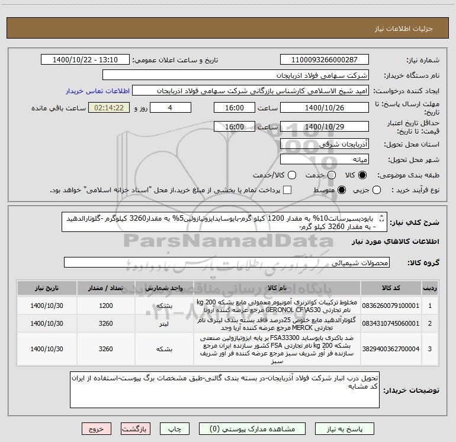This screenshot has height=442, width=456.
Task: Click the 16:00 time field beside 1400/10/26
Action: tap(235, 107)
